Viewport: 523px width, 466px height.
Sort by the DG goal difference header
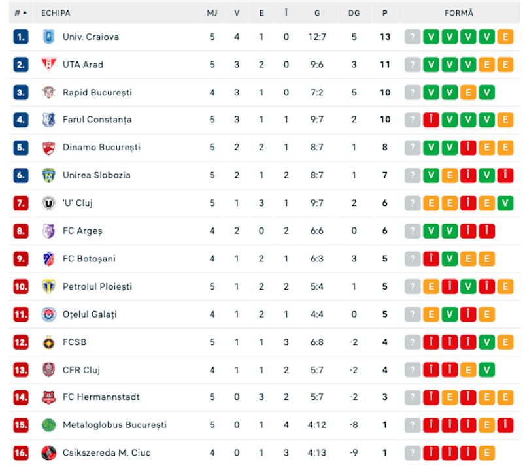pyautogui.click(x=354, y=13)
